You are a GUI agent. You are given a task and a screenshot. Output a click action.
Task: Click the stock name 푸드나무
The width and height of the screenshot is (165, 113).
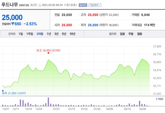tap(10, 5)
